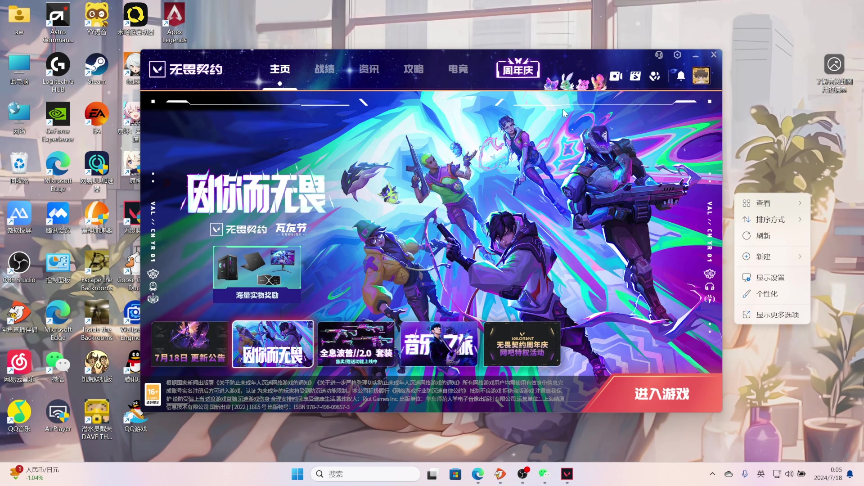Open the 电竞 tab
The image size is (864, 486).
click(458, 69)
